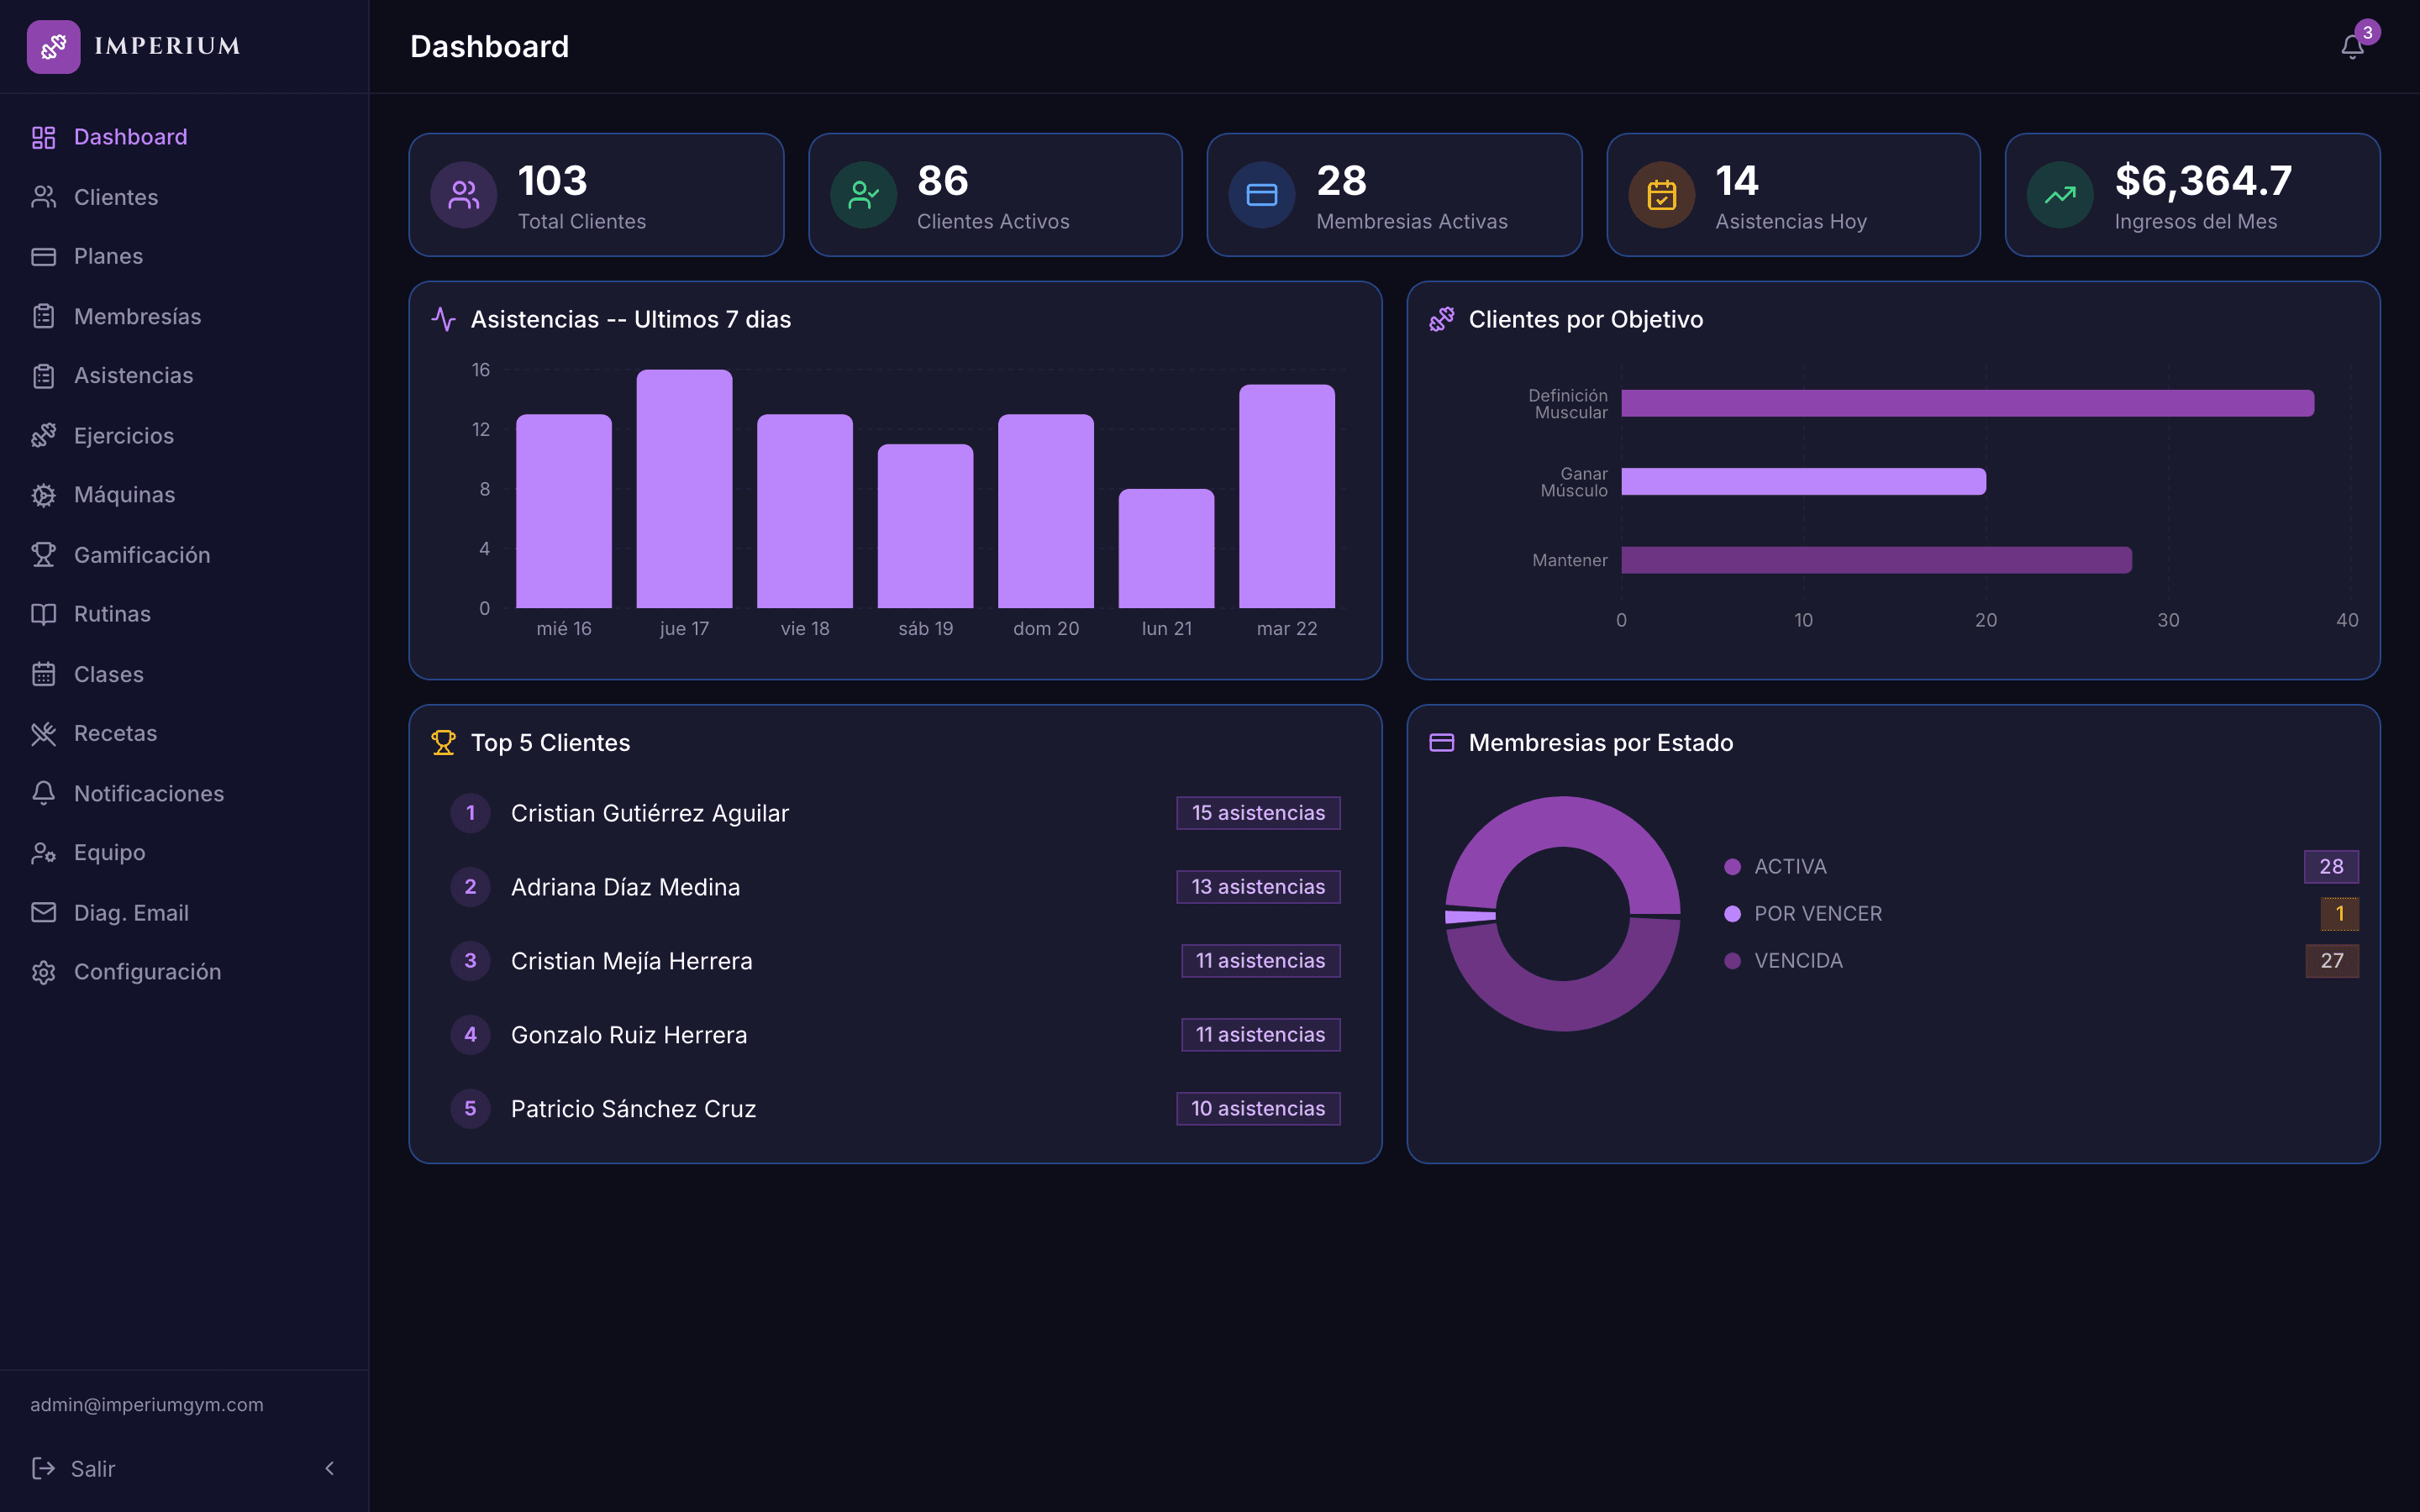Select Rutinas from the sidebar

pos(184,614)
